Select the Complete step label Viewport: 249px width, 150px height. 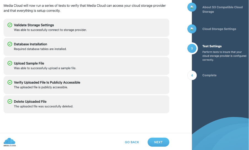pyautogui.click(x=209, y=75)
